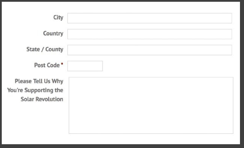Click the word Code in the label

[53, 65]
